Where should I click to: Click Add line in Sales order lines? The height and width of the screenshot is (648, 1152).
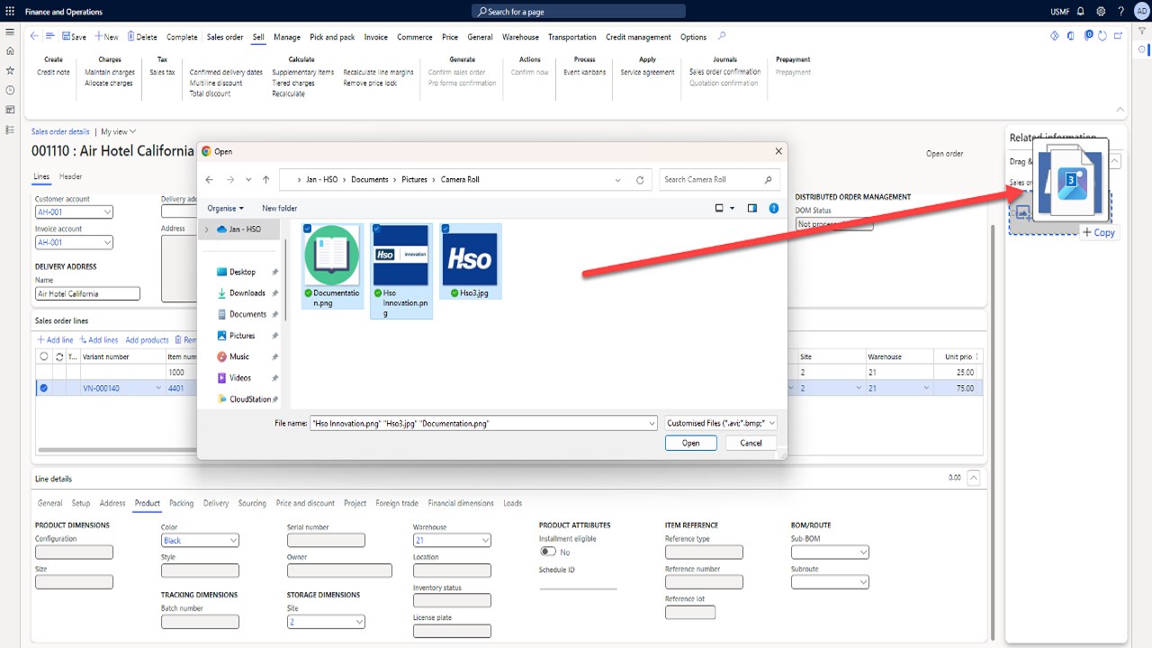coord(55,340)
